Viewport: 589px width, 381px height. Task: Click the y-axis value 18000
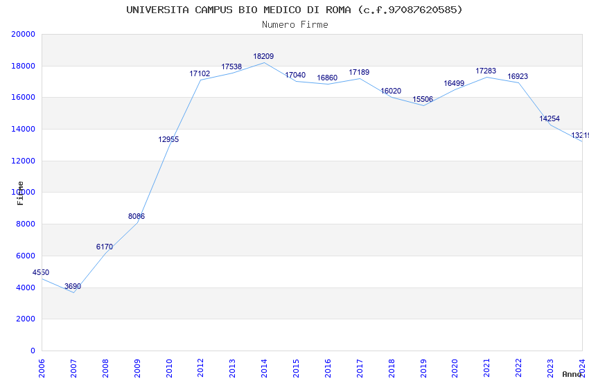pyautogui.click(x=24, y=66)
